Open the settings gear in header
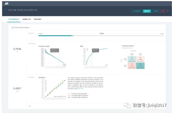The width and height of the screenshot is (172, 113). [168, 11]
